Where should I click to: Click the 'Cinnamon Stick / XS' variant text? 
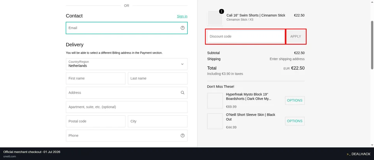tap(240, 20)
